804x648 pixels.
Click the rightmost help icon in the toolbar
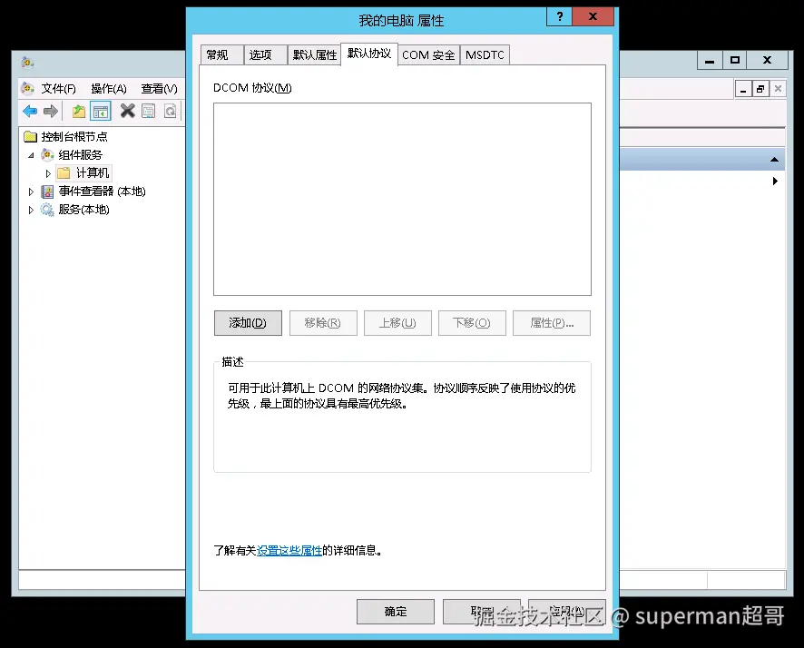[x=170, y=111]
